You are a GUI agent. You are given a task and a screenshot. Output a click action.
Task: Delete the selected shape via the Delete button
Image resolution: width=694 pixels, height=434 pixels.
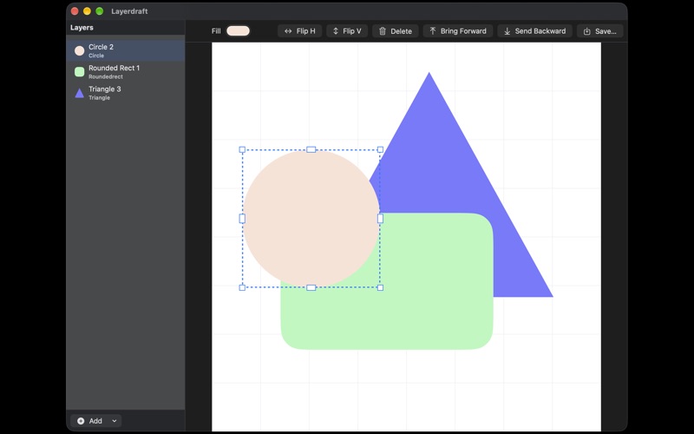(x=396, y=31)
